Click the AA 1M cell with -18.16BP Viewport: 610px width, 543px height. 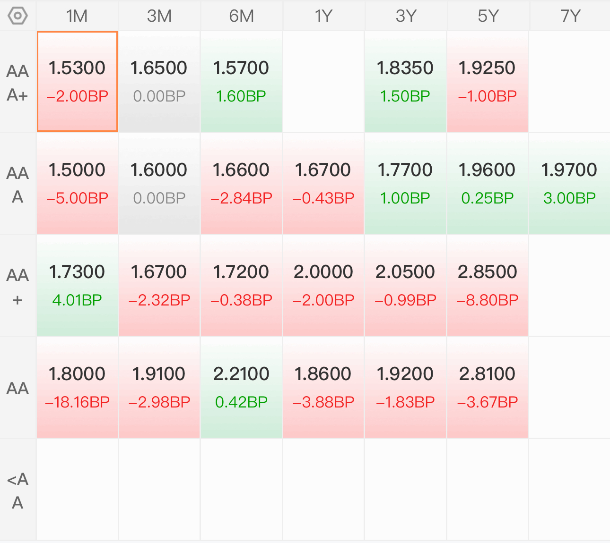coord(77,388)
